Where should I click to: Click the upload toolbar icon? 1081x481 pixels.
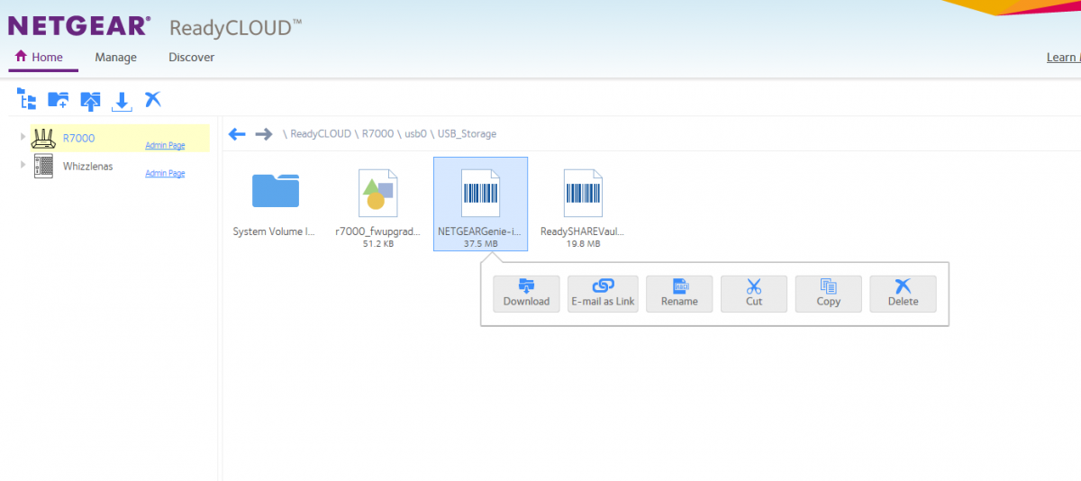(90, 99)
